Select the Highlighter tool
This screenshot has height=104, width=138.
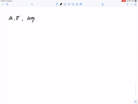(x=65, y=4)
